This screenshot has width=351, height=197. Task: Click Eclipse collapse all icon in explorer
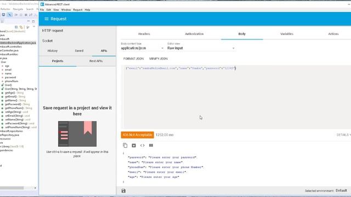(x=16, y=27)
